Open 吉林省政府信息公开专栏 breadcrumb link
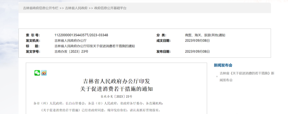 [40, 8]
